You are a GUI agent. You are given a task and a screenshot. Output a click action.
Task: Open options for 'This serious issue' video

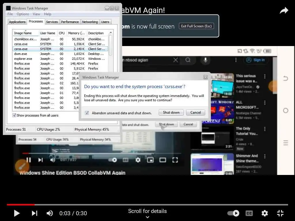point(265,76)
